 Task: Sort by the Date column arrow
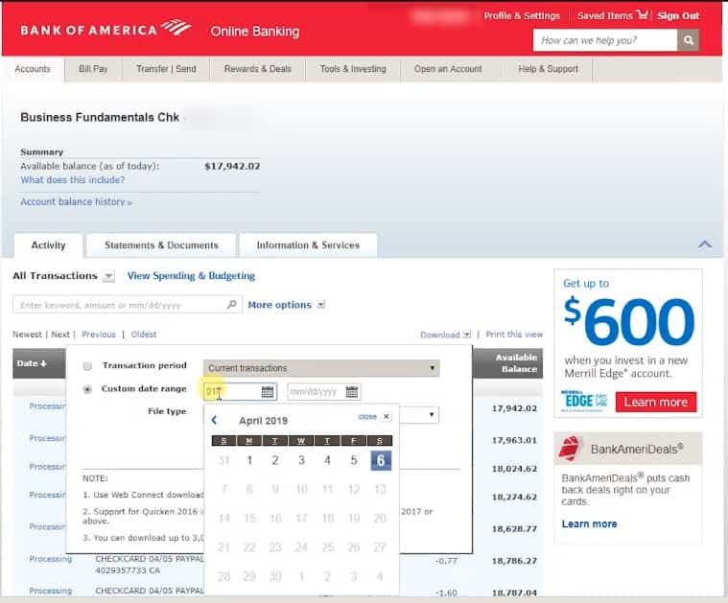[x=43, y=363]
